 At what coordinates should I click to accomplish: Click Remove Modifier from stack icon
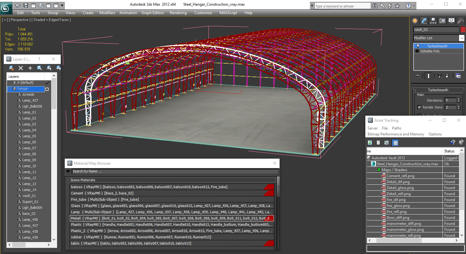[x=447, y=76]
